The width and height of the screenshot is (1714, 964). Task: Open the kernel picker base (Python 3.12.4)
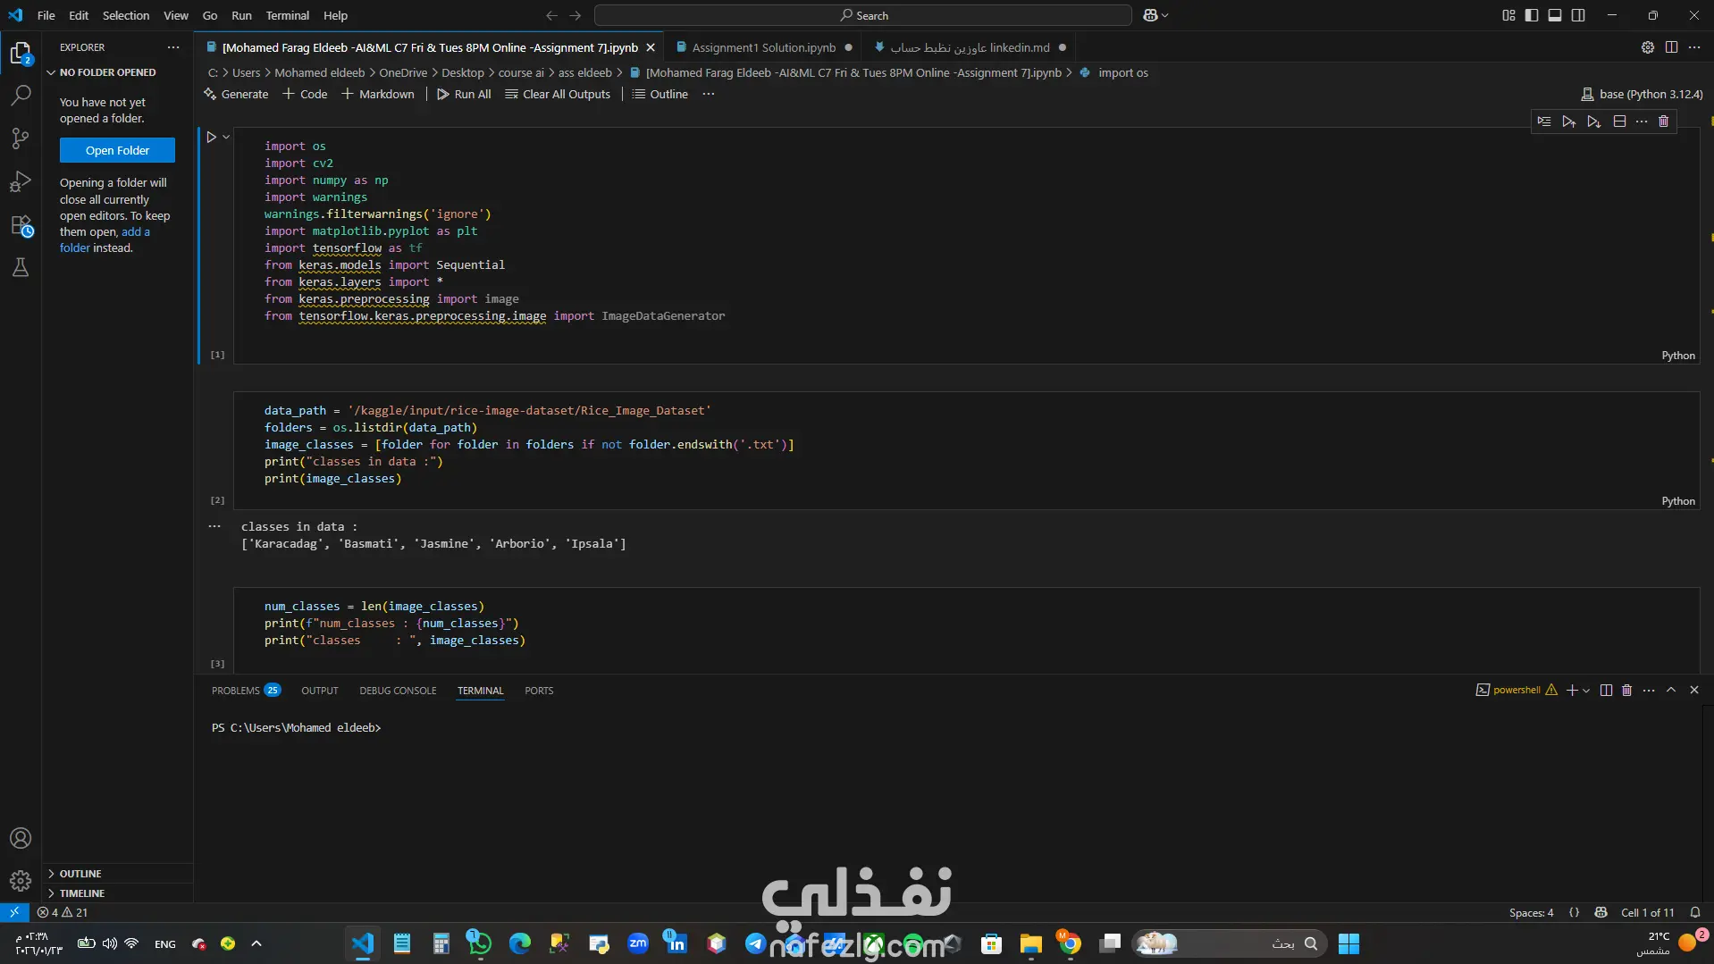point(1642,94)
